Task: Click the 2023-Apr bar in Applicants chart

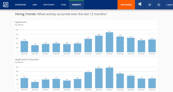Action: (77, 48)
